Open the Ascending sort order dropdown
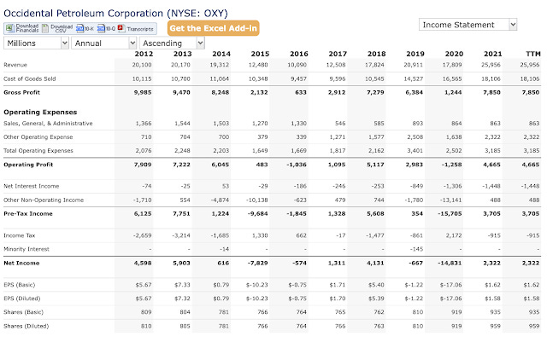Image resolution: width=547 pixels, height=342 pixels. [x=172, y=43]
